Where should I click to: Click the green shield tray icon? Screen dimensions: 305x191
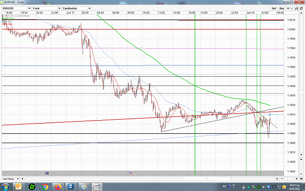tap(249, 187)
